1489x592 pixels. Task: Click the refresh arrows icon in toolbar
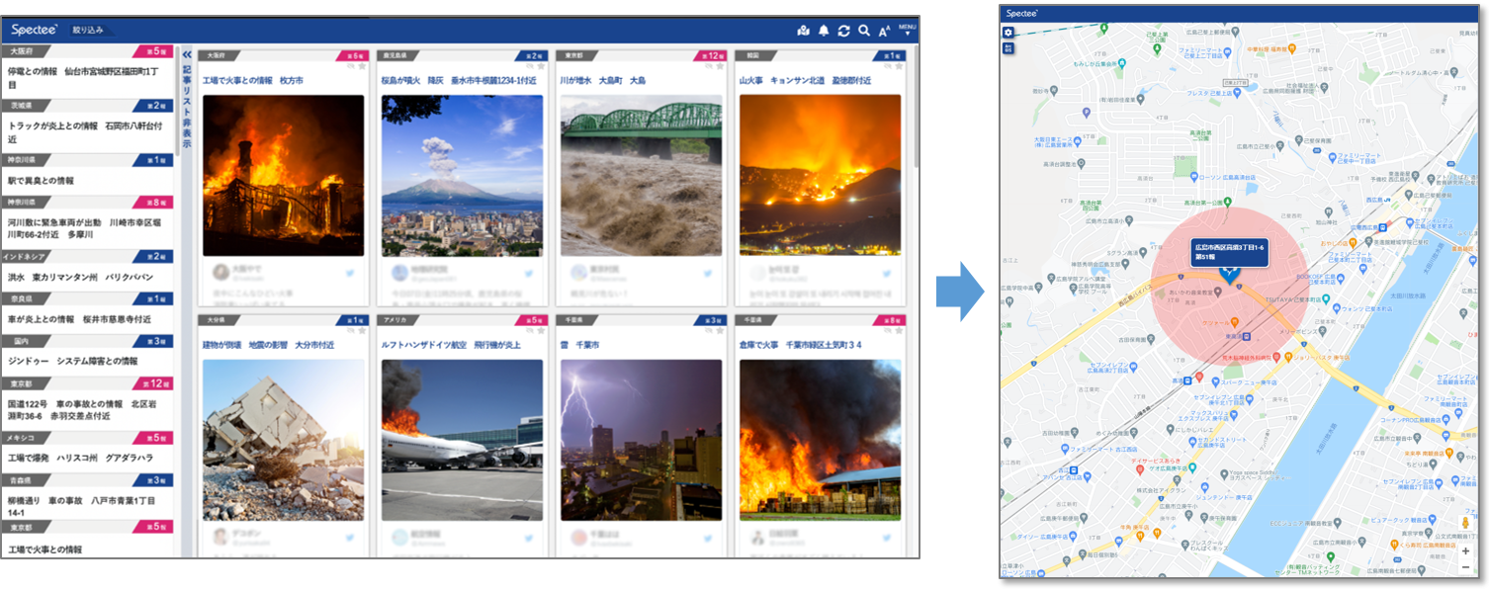(843, 31)
